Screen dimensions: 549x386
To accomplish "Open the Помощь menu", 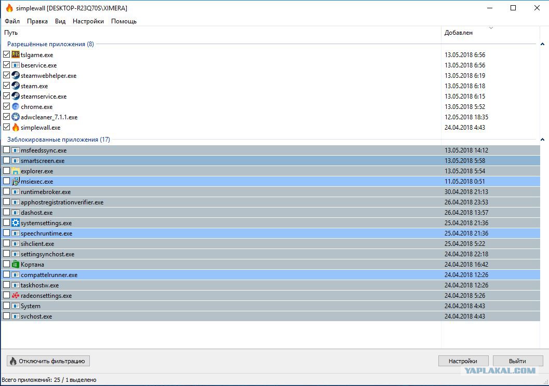I will point(124,21).
